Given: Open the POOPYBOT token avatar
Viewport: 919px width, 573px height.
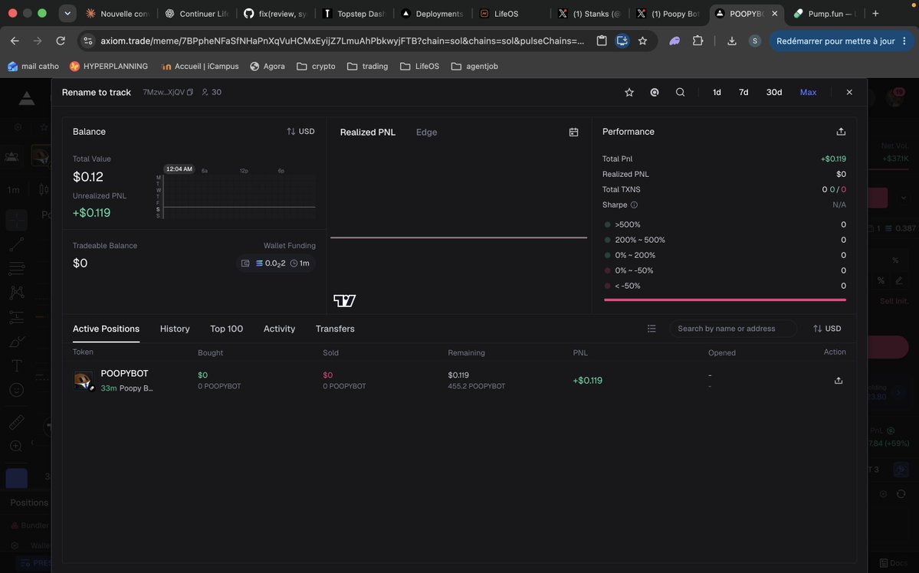Looking at the screenshot, I should [84, 380].
